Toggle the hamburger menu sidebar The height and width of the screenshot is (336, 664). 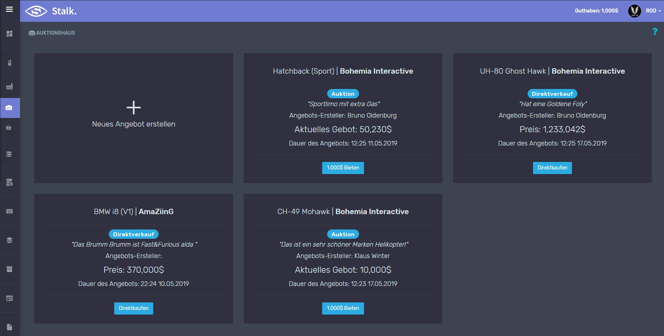click(x=10, y=10)
